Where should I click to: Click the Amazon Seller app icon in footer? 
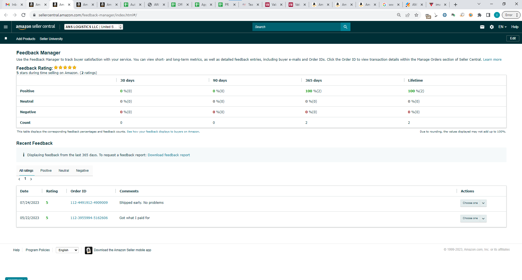click(88, 250)
